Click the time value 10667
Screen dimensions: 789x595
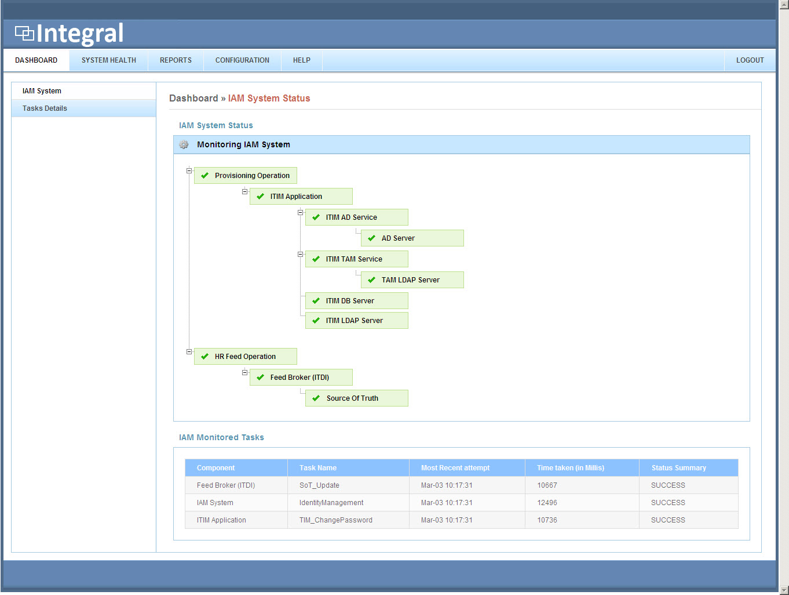click(x=547, y=485)
